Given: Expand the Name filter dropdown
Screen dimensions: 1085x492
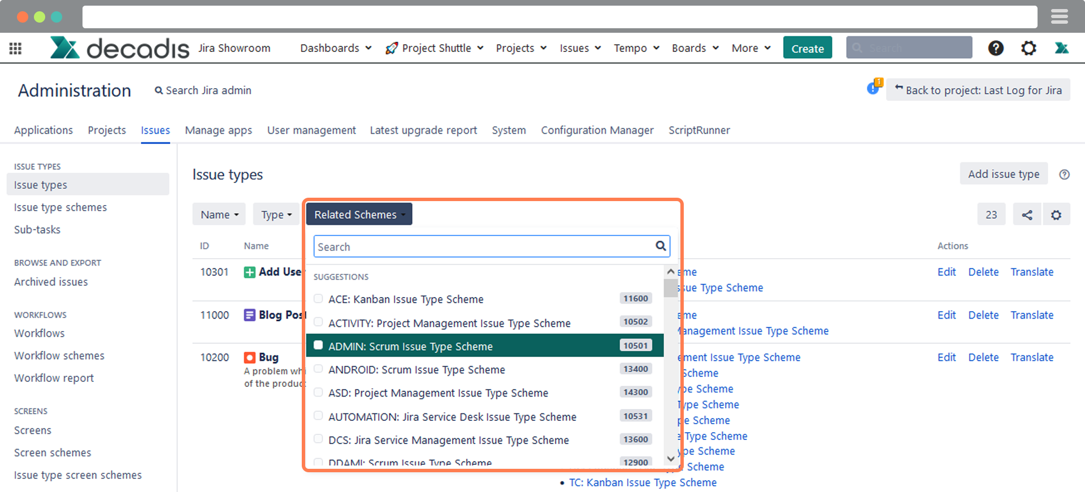Looking at the screenshot, I should coord(219,215).
